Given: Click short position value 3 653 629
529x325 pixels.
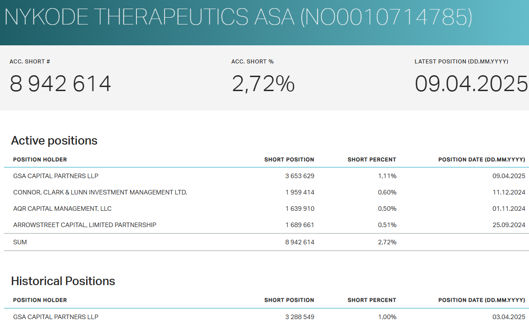Looking at the screenshot, I should coord(300,176).
